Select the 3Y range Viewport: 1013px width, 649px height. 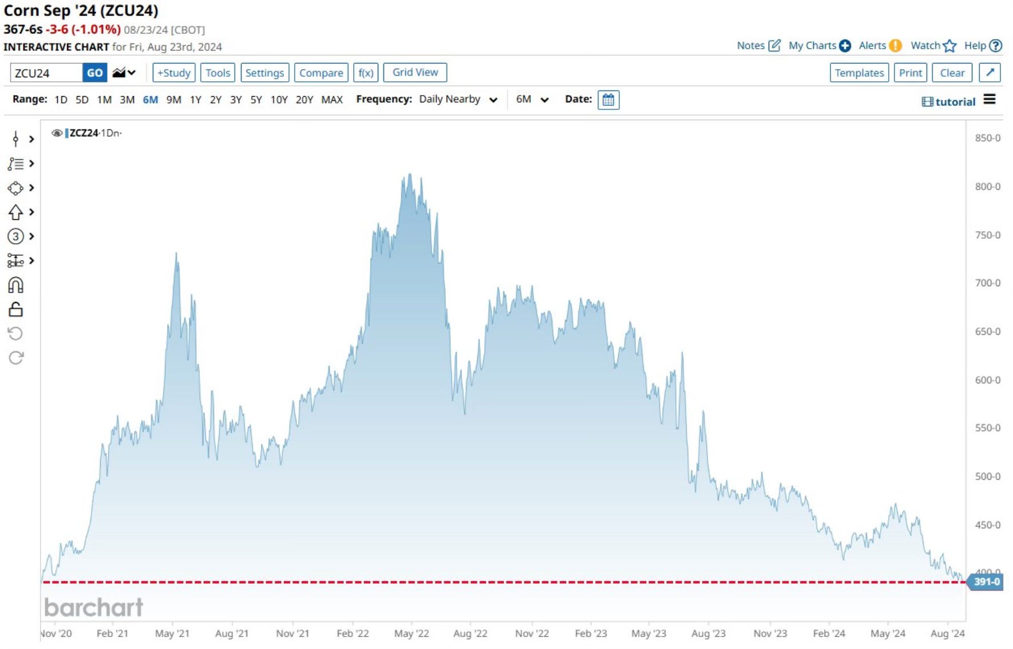click(x=236, y=100)
